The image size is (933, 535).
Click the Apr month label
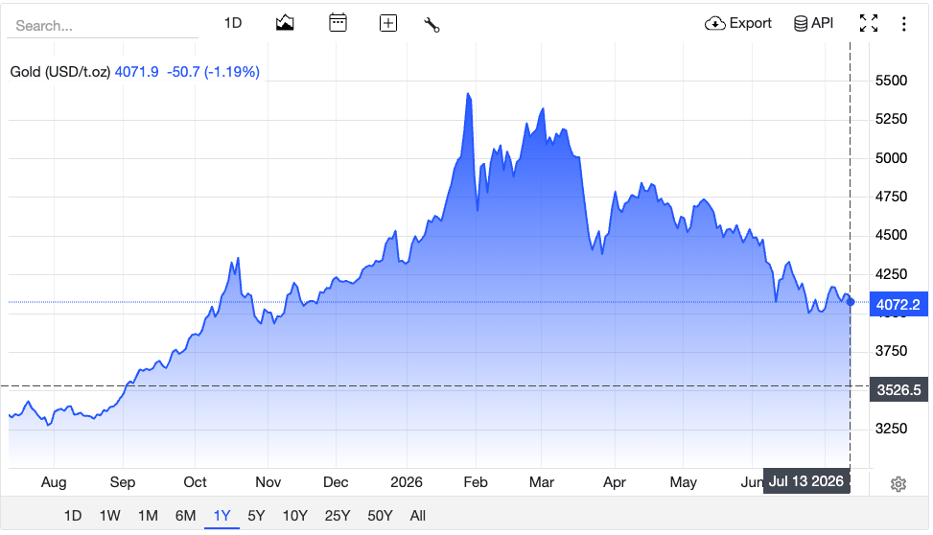click(614, 482)
